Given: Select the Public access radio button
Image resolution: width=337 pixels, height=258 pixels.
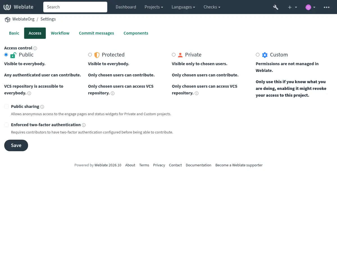Looking at the screenshot, I should point(6,55).
